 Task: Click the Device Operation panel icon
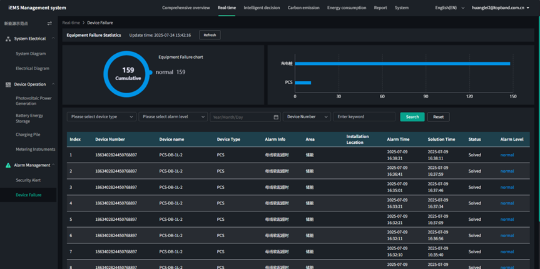(8, 84)
